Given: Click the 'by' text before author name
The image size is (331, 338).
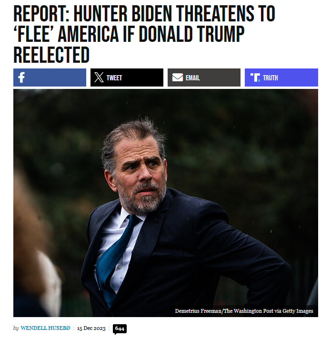Looking at the screenshot, I should (16, 328).
